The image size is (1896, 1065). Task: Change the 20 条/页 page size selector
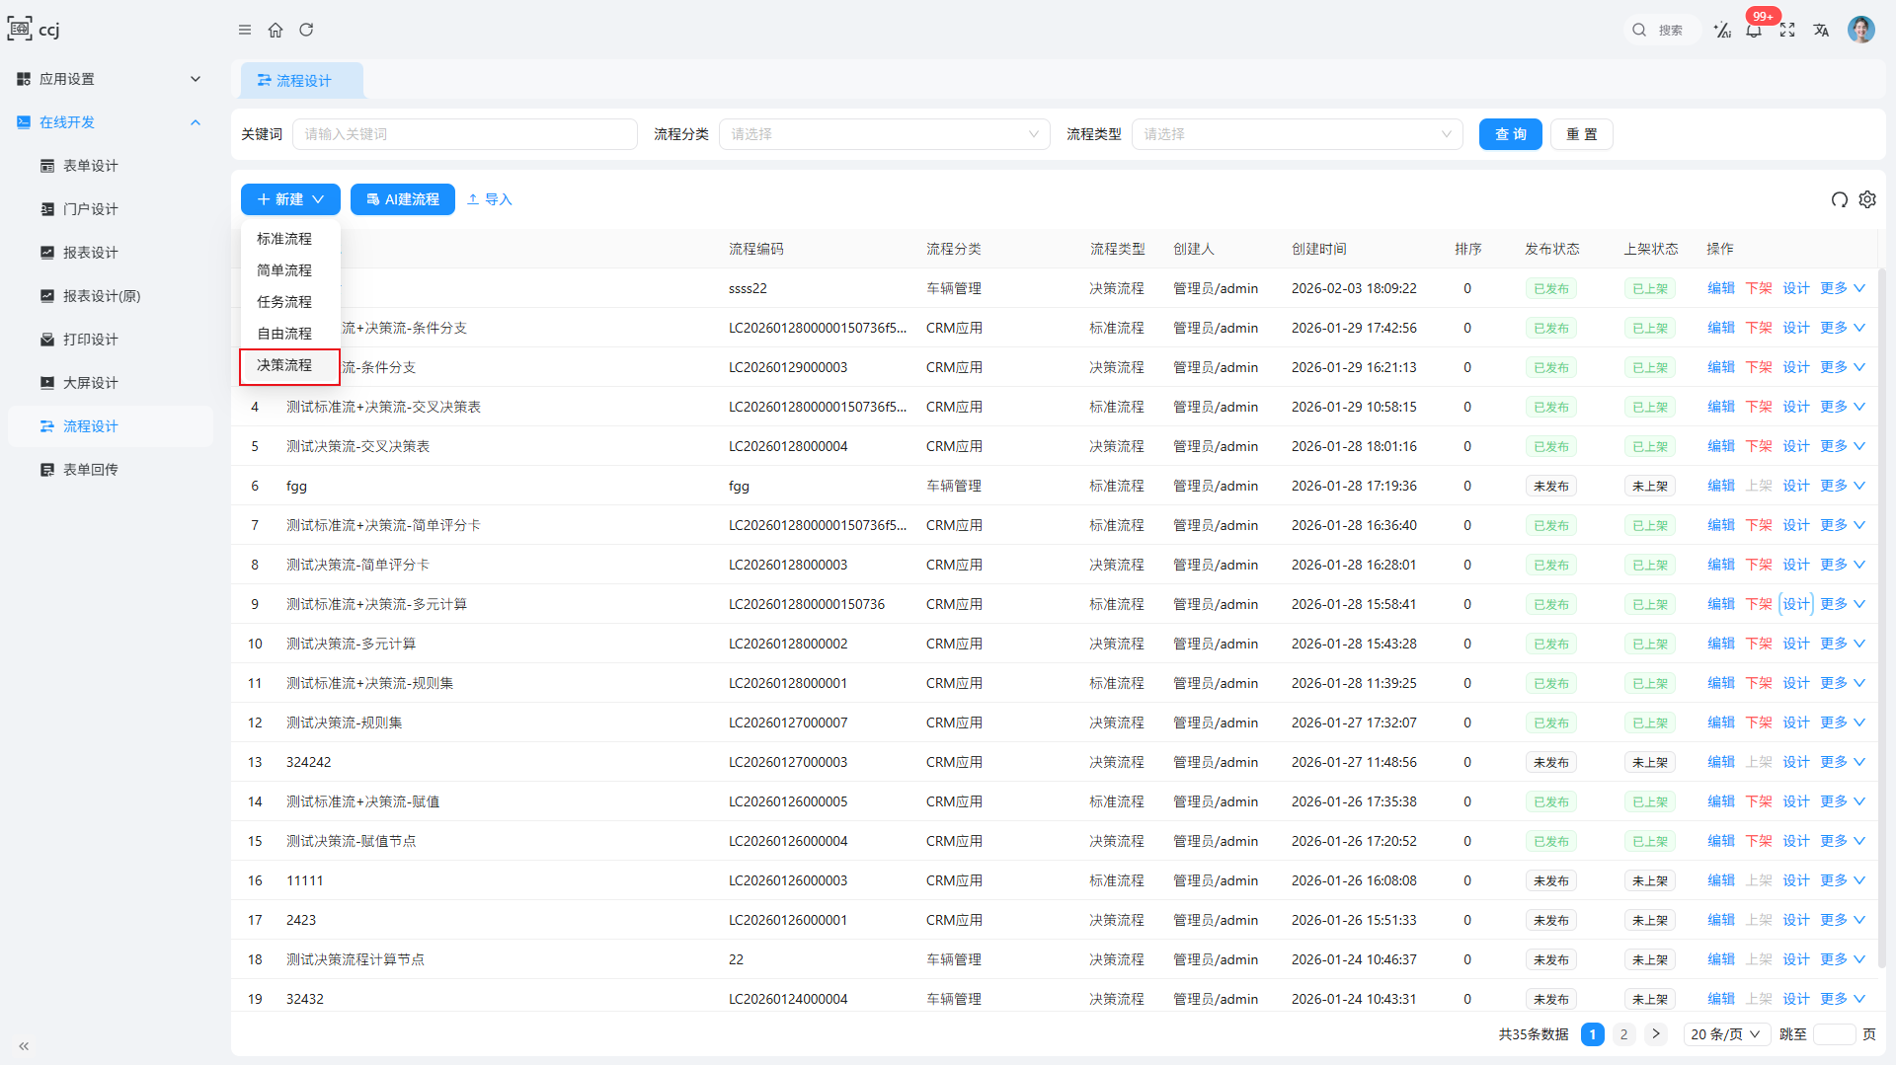[x=1725, y=1034]
